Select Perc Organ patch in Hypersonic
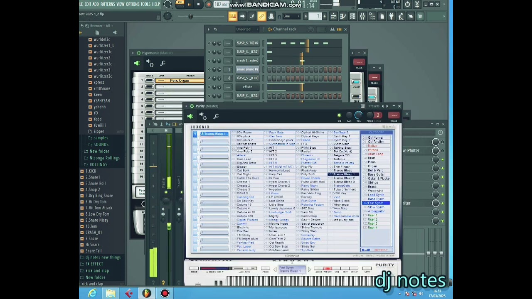532x299 pixels. 179,81
